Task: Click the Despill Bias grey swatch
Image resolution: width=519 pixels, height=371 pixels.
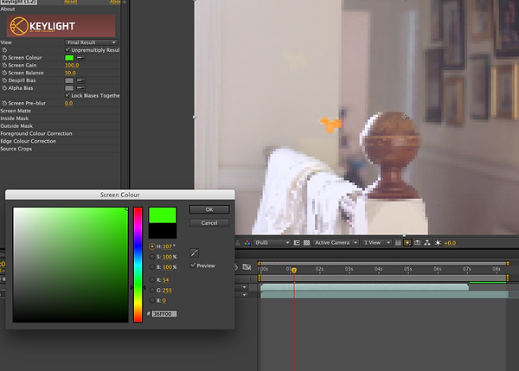Action: point(69,80)
